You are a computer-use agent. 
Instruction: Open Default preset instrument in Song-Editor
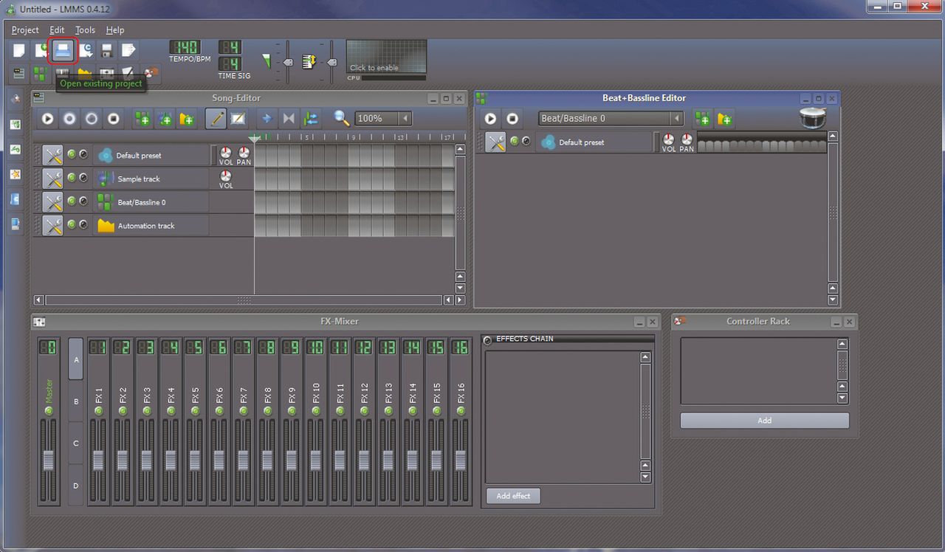pyautogui.click(x=151, y=155)
